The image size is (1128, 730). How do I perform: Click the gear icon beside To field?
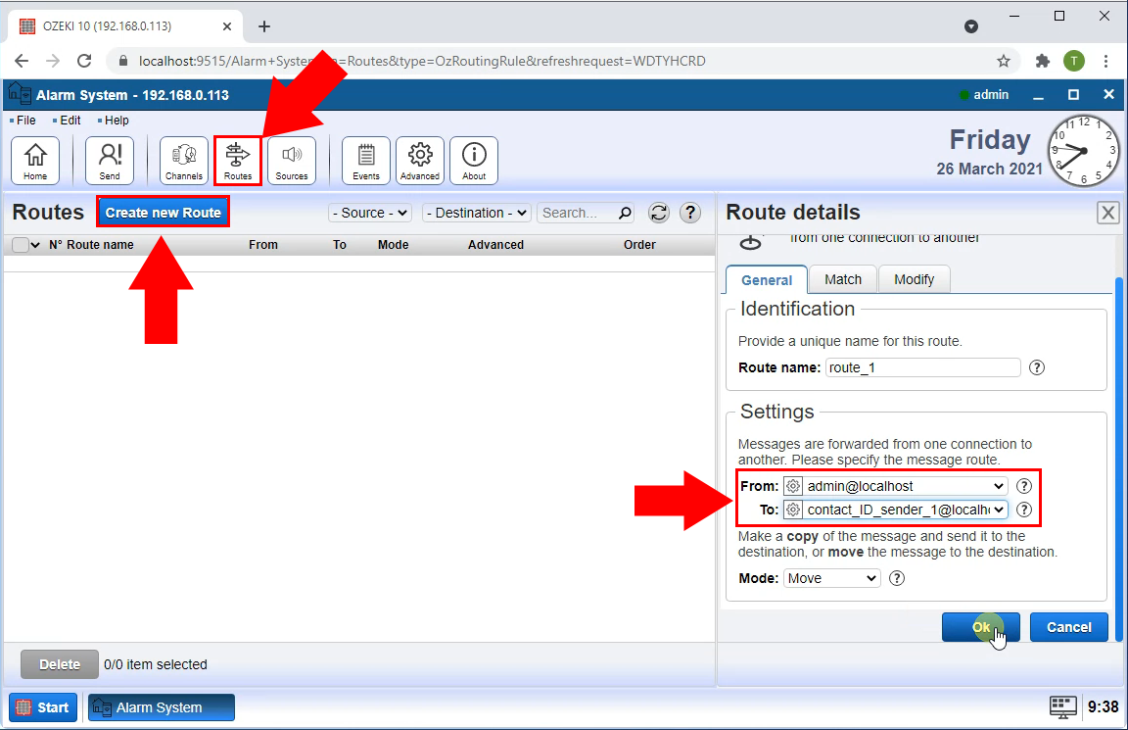[793, 510]
